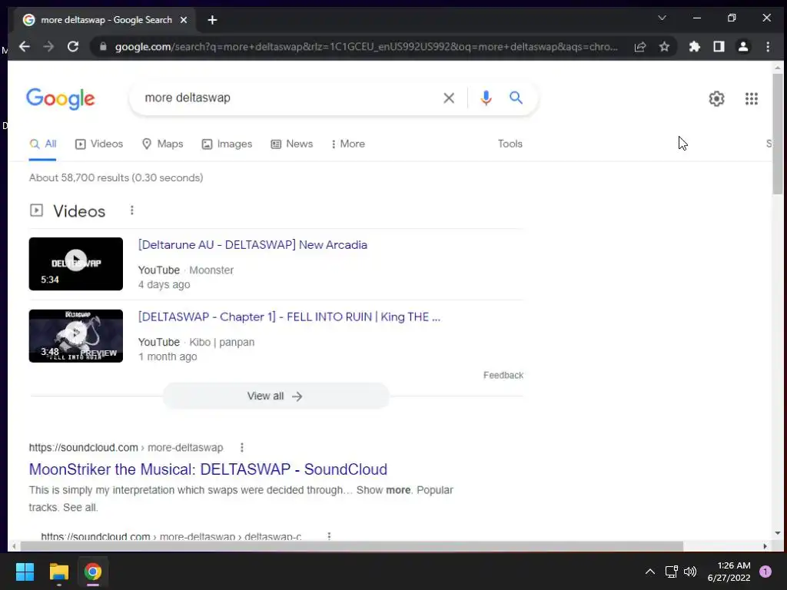Show hidden system tray icons
This screenshot has width=787, height=590.
(x=650, y=572)
